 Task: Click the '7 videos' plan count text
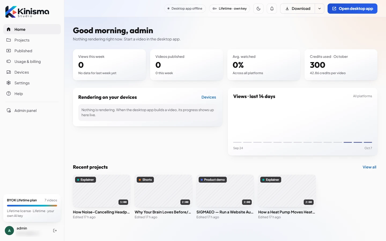[51, 200]
